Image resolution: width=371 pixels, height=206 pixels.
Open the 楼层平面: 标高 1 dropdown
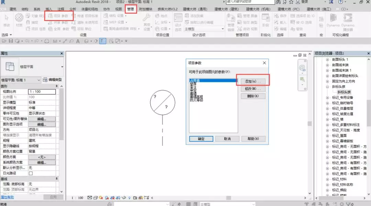pos(21,80)
